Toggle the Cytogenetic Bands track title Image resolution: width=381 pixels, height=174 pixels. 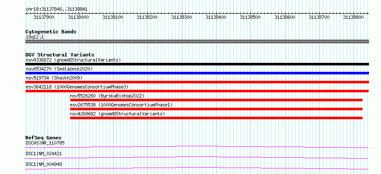point(51,32)
